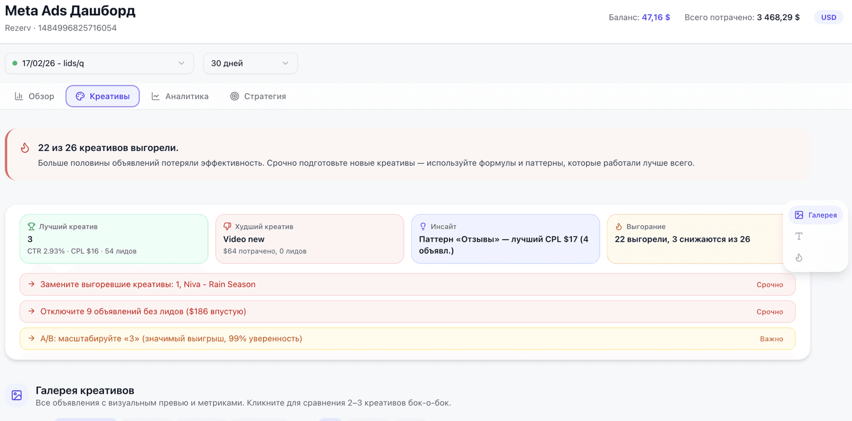Open the "17/02/26 - lids/q" campaign dropdown

point(99,63)
